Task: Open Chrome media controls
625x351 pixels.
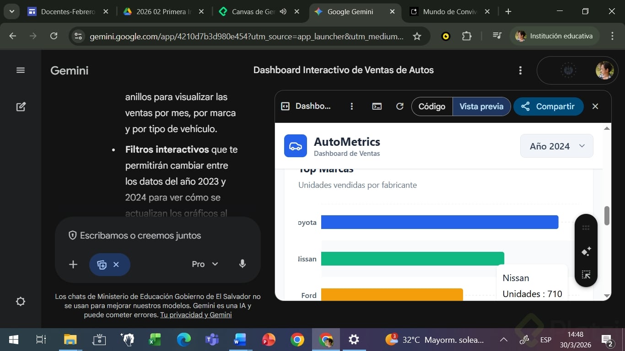Action: coord(496,36)
